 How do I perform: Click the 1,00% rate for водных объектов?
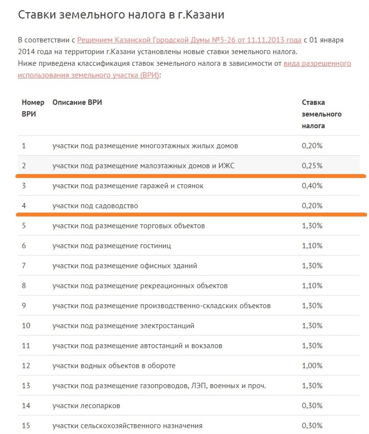tap(312, 366)
